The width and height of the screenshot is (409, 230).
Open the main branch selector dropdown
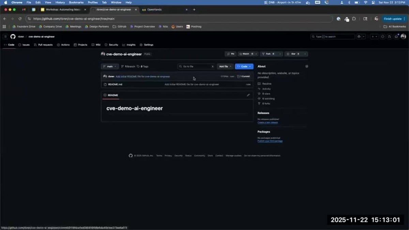click(110, 66)
